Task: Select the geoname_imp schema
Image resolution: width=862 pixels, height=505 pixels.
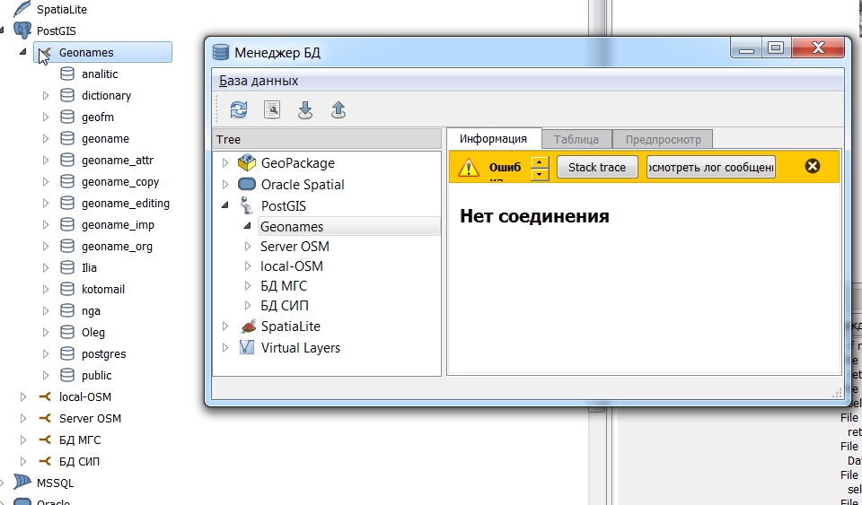Action: point(118,224)
